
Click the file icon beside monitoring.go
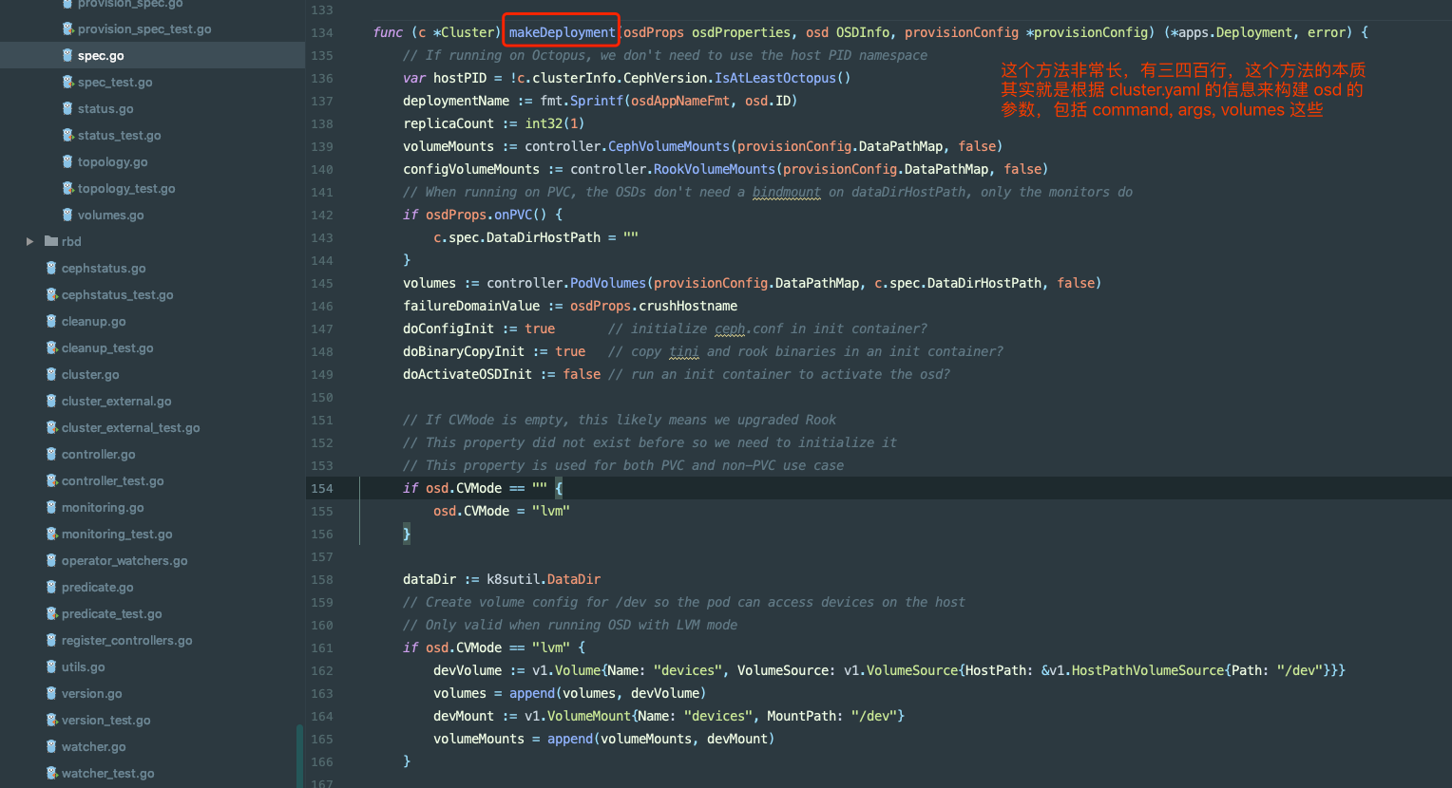(51, 508)
